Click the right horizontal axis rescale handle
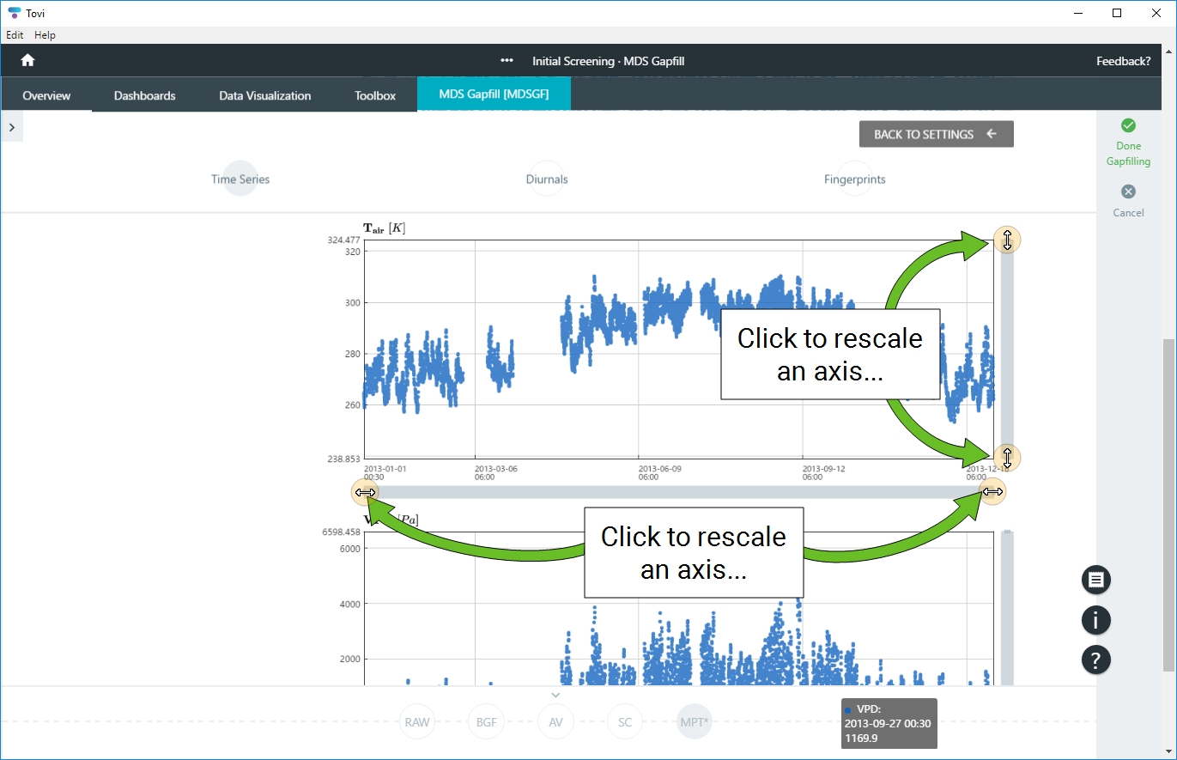Screen dimensions: 1177x760 [x=992, y=492]
